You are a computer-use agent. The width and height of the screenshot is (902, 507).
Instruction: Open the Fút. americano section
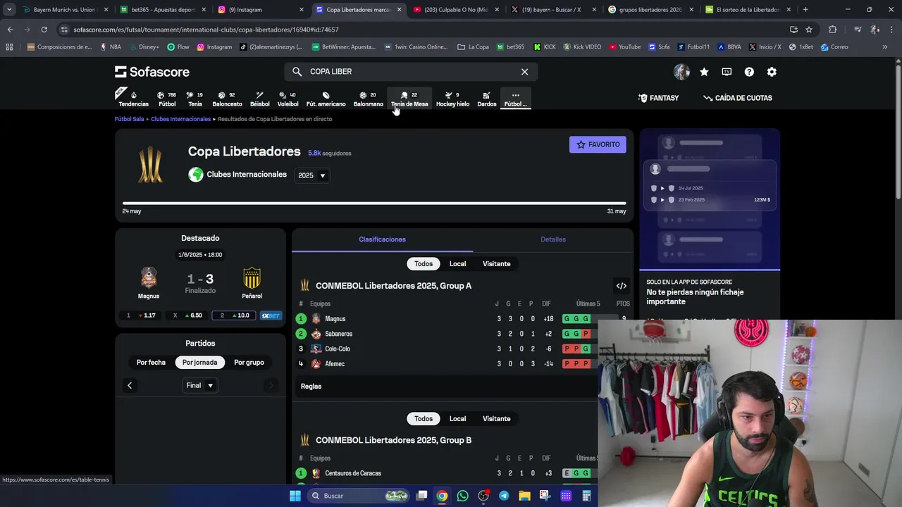click(x=326, y=99)
